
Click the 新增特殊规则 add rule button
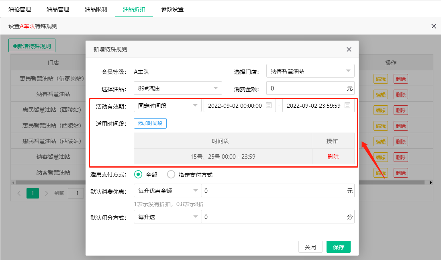(32, 45)
